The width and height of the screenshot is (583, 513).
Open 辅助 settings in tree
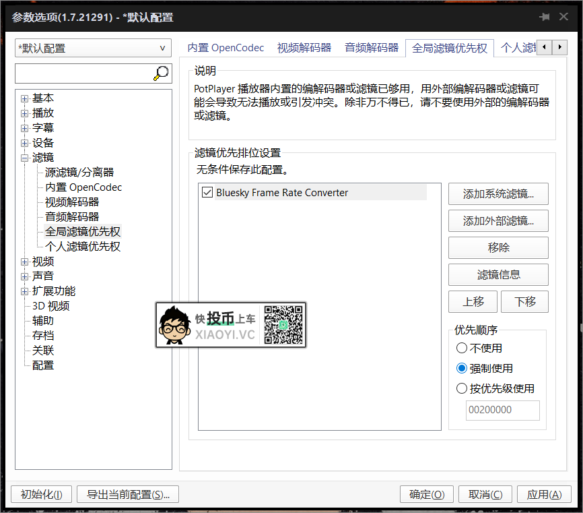point(43,320)
